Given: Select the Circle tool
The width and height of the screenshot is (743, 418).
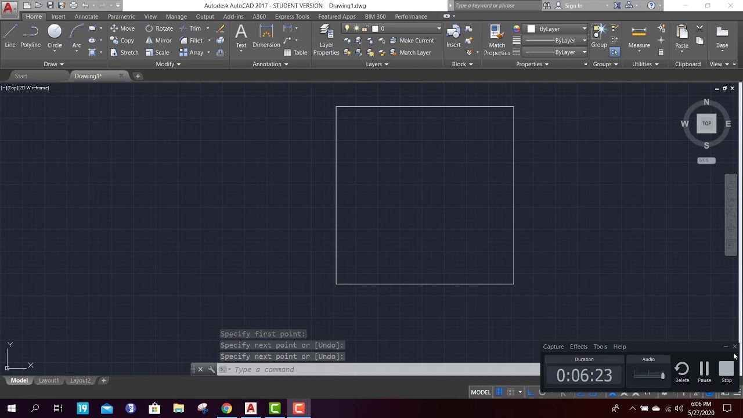Looking at the screenshot, I should click(x=55, y=36).
